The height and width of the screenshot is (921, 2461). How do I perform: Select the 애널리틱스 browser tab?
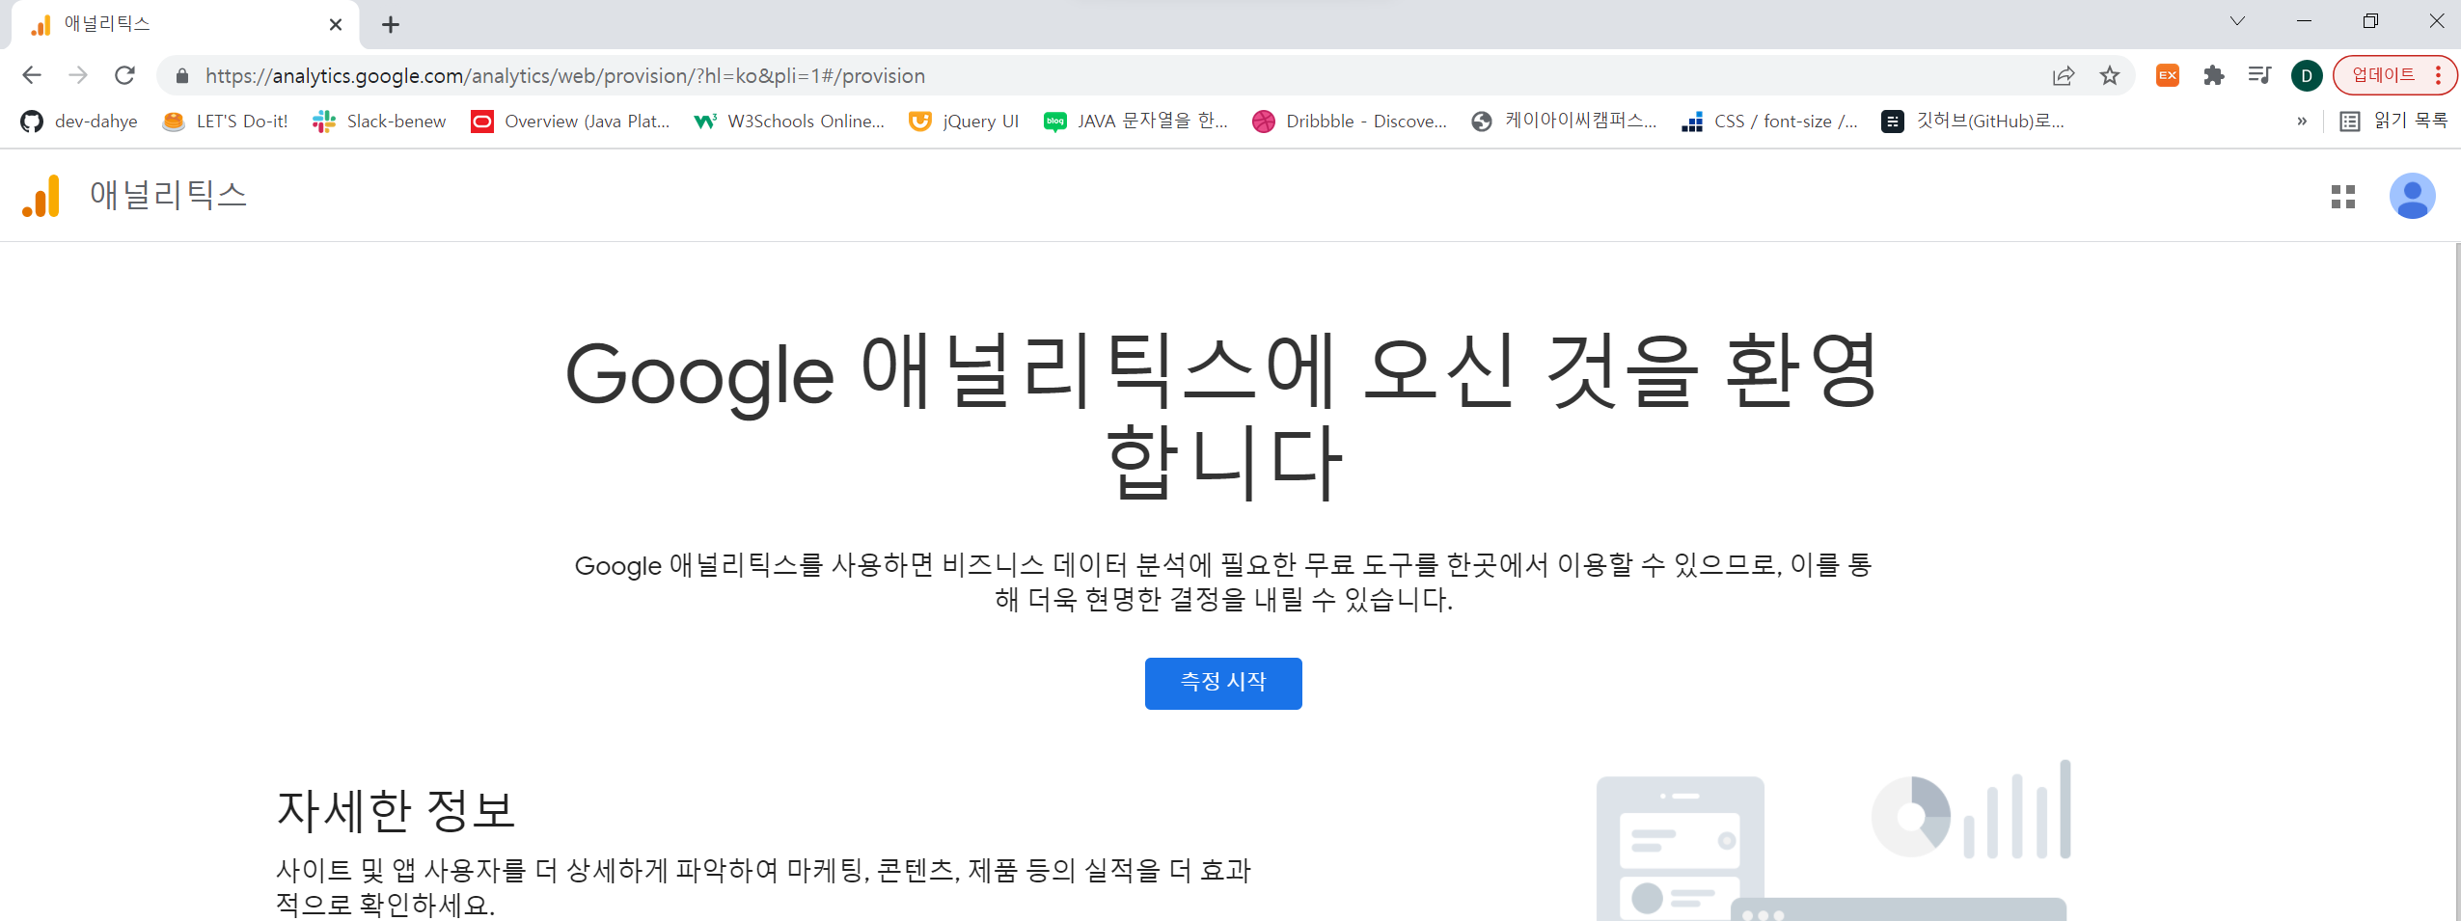tap(183, 24)
